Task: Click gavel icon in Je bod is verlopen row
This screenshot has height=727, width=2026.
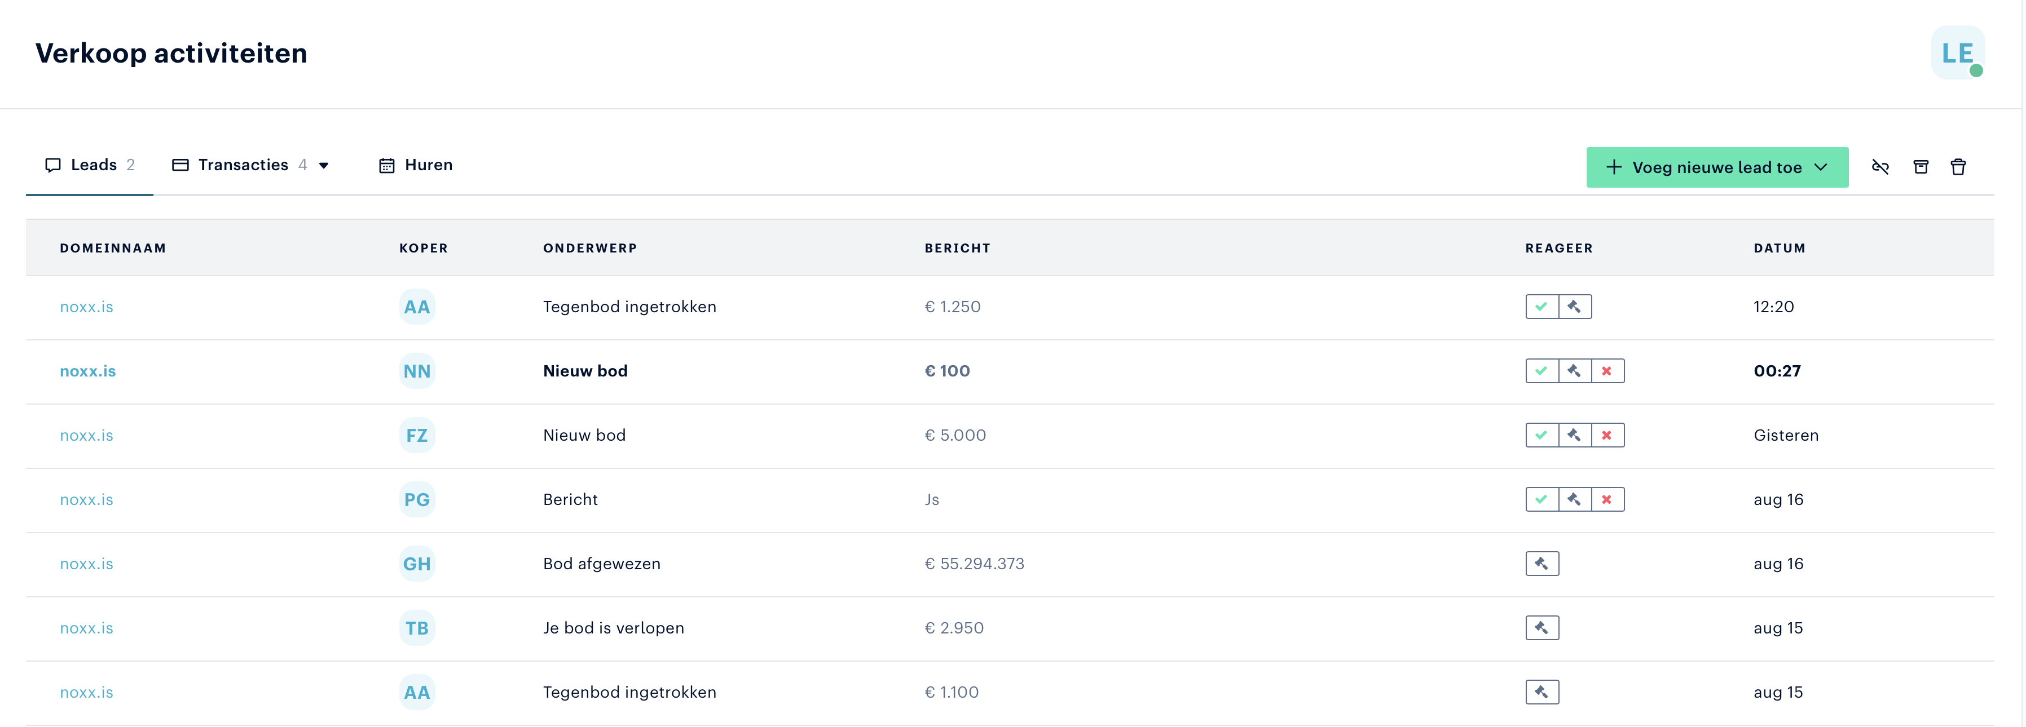Action: pyautogui.click(x=1542, y=628)
